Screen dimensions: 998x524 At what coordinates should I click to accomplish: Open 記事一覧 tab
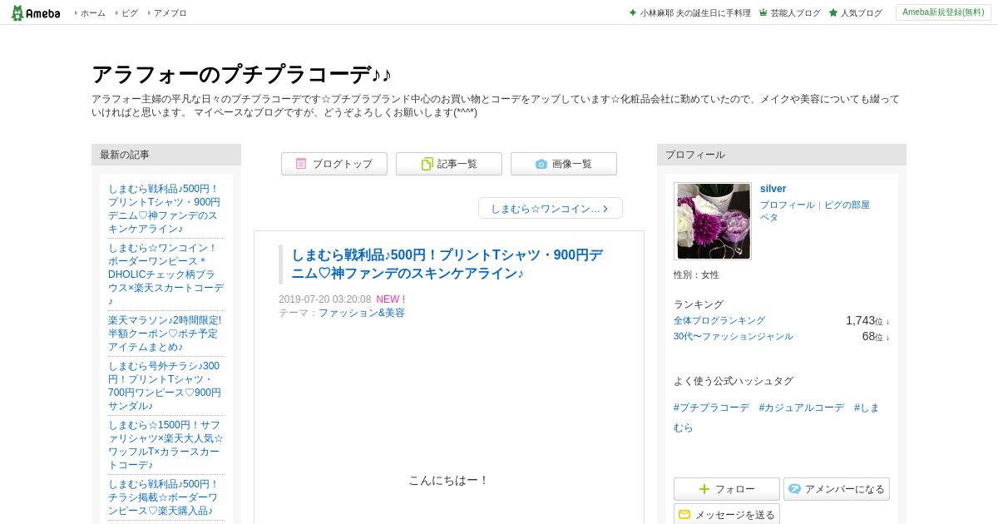(x=449, y=164)
